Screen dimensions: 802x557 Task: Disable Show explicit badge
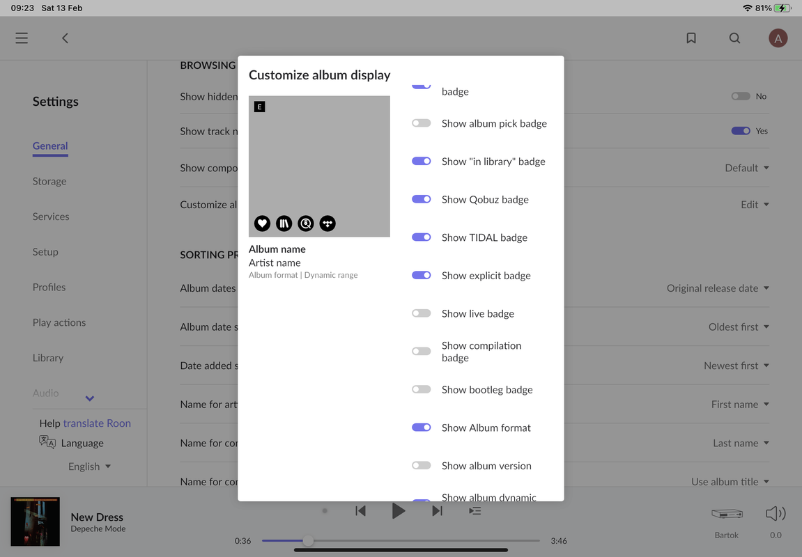point(422,275)
